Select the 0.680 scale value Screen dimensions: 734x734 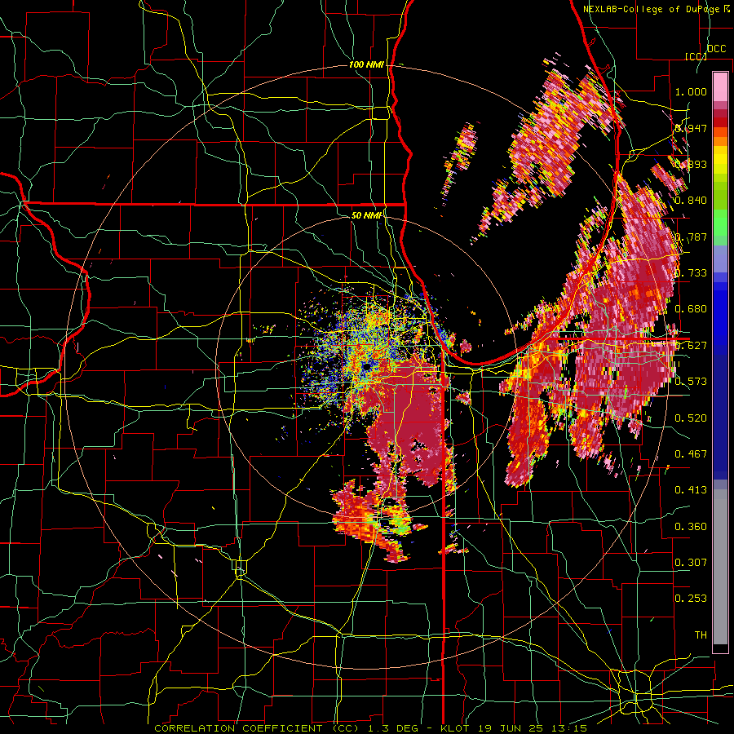point(691,309)
